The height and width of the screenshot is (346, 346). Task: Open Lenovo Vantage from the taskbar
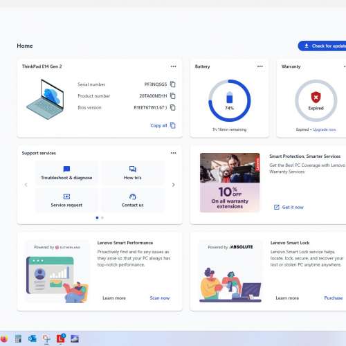61,338
